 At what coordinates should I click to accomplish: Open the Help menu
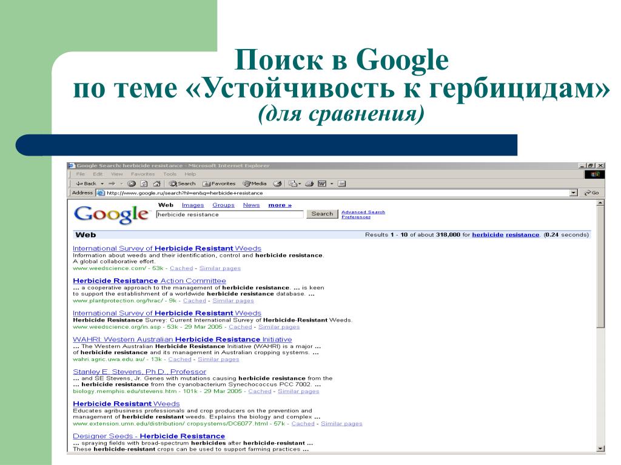[190, 174]
